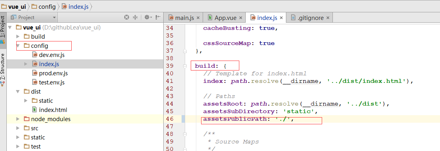
Task: Collapse the dist folder
Action: 18,92
